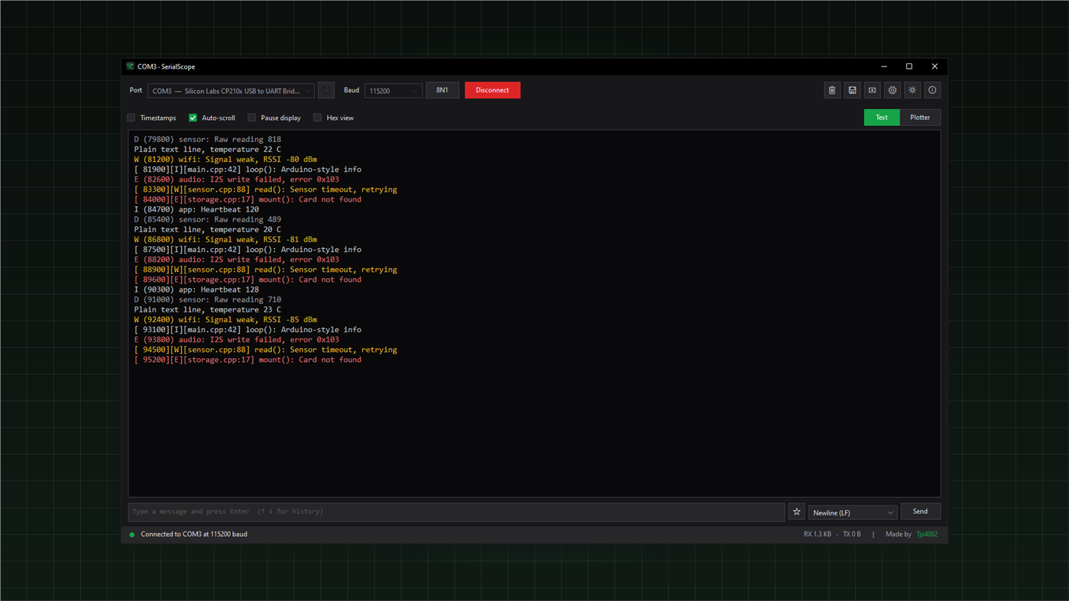Click the SerialScope app icon in title bar
The width and height of the screenshot is (1069, 601).
131,66
